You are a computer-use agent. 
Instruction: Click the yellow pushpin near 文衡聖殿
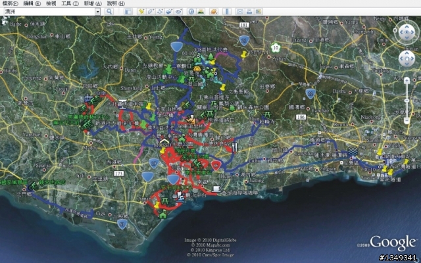pos(223,87)
